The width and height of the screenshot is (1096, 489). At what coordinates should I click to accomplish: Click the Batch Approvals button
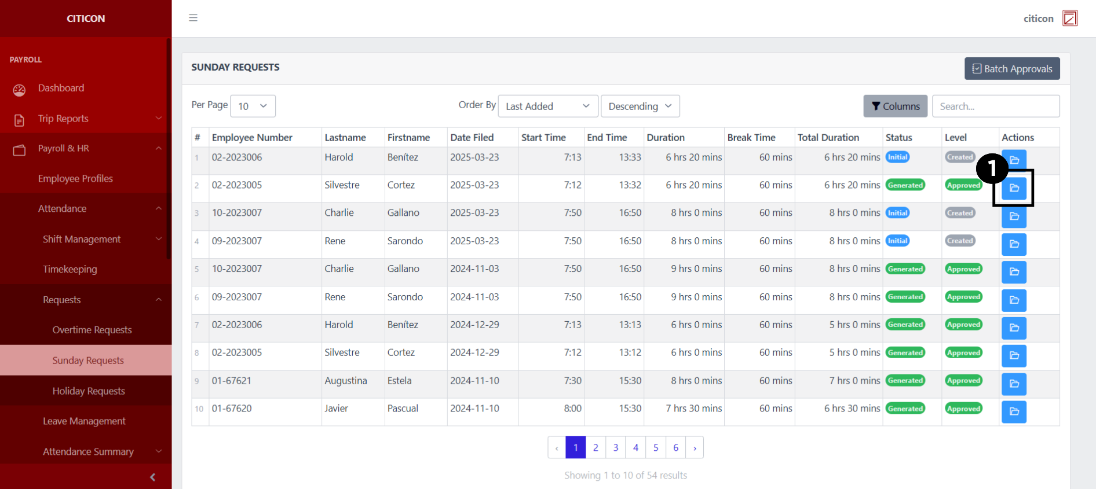pos(1011,68)
